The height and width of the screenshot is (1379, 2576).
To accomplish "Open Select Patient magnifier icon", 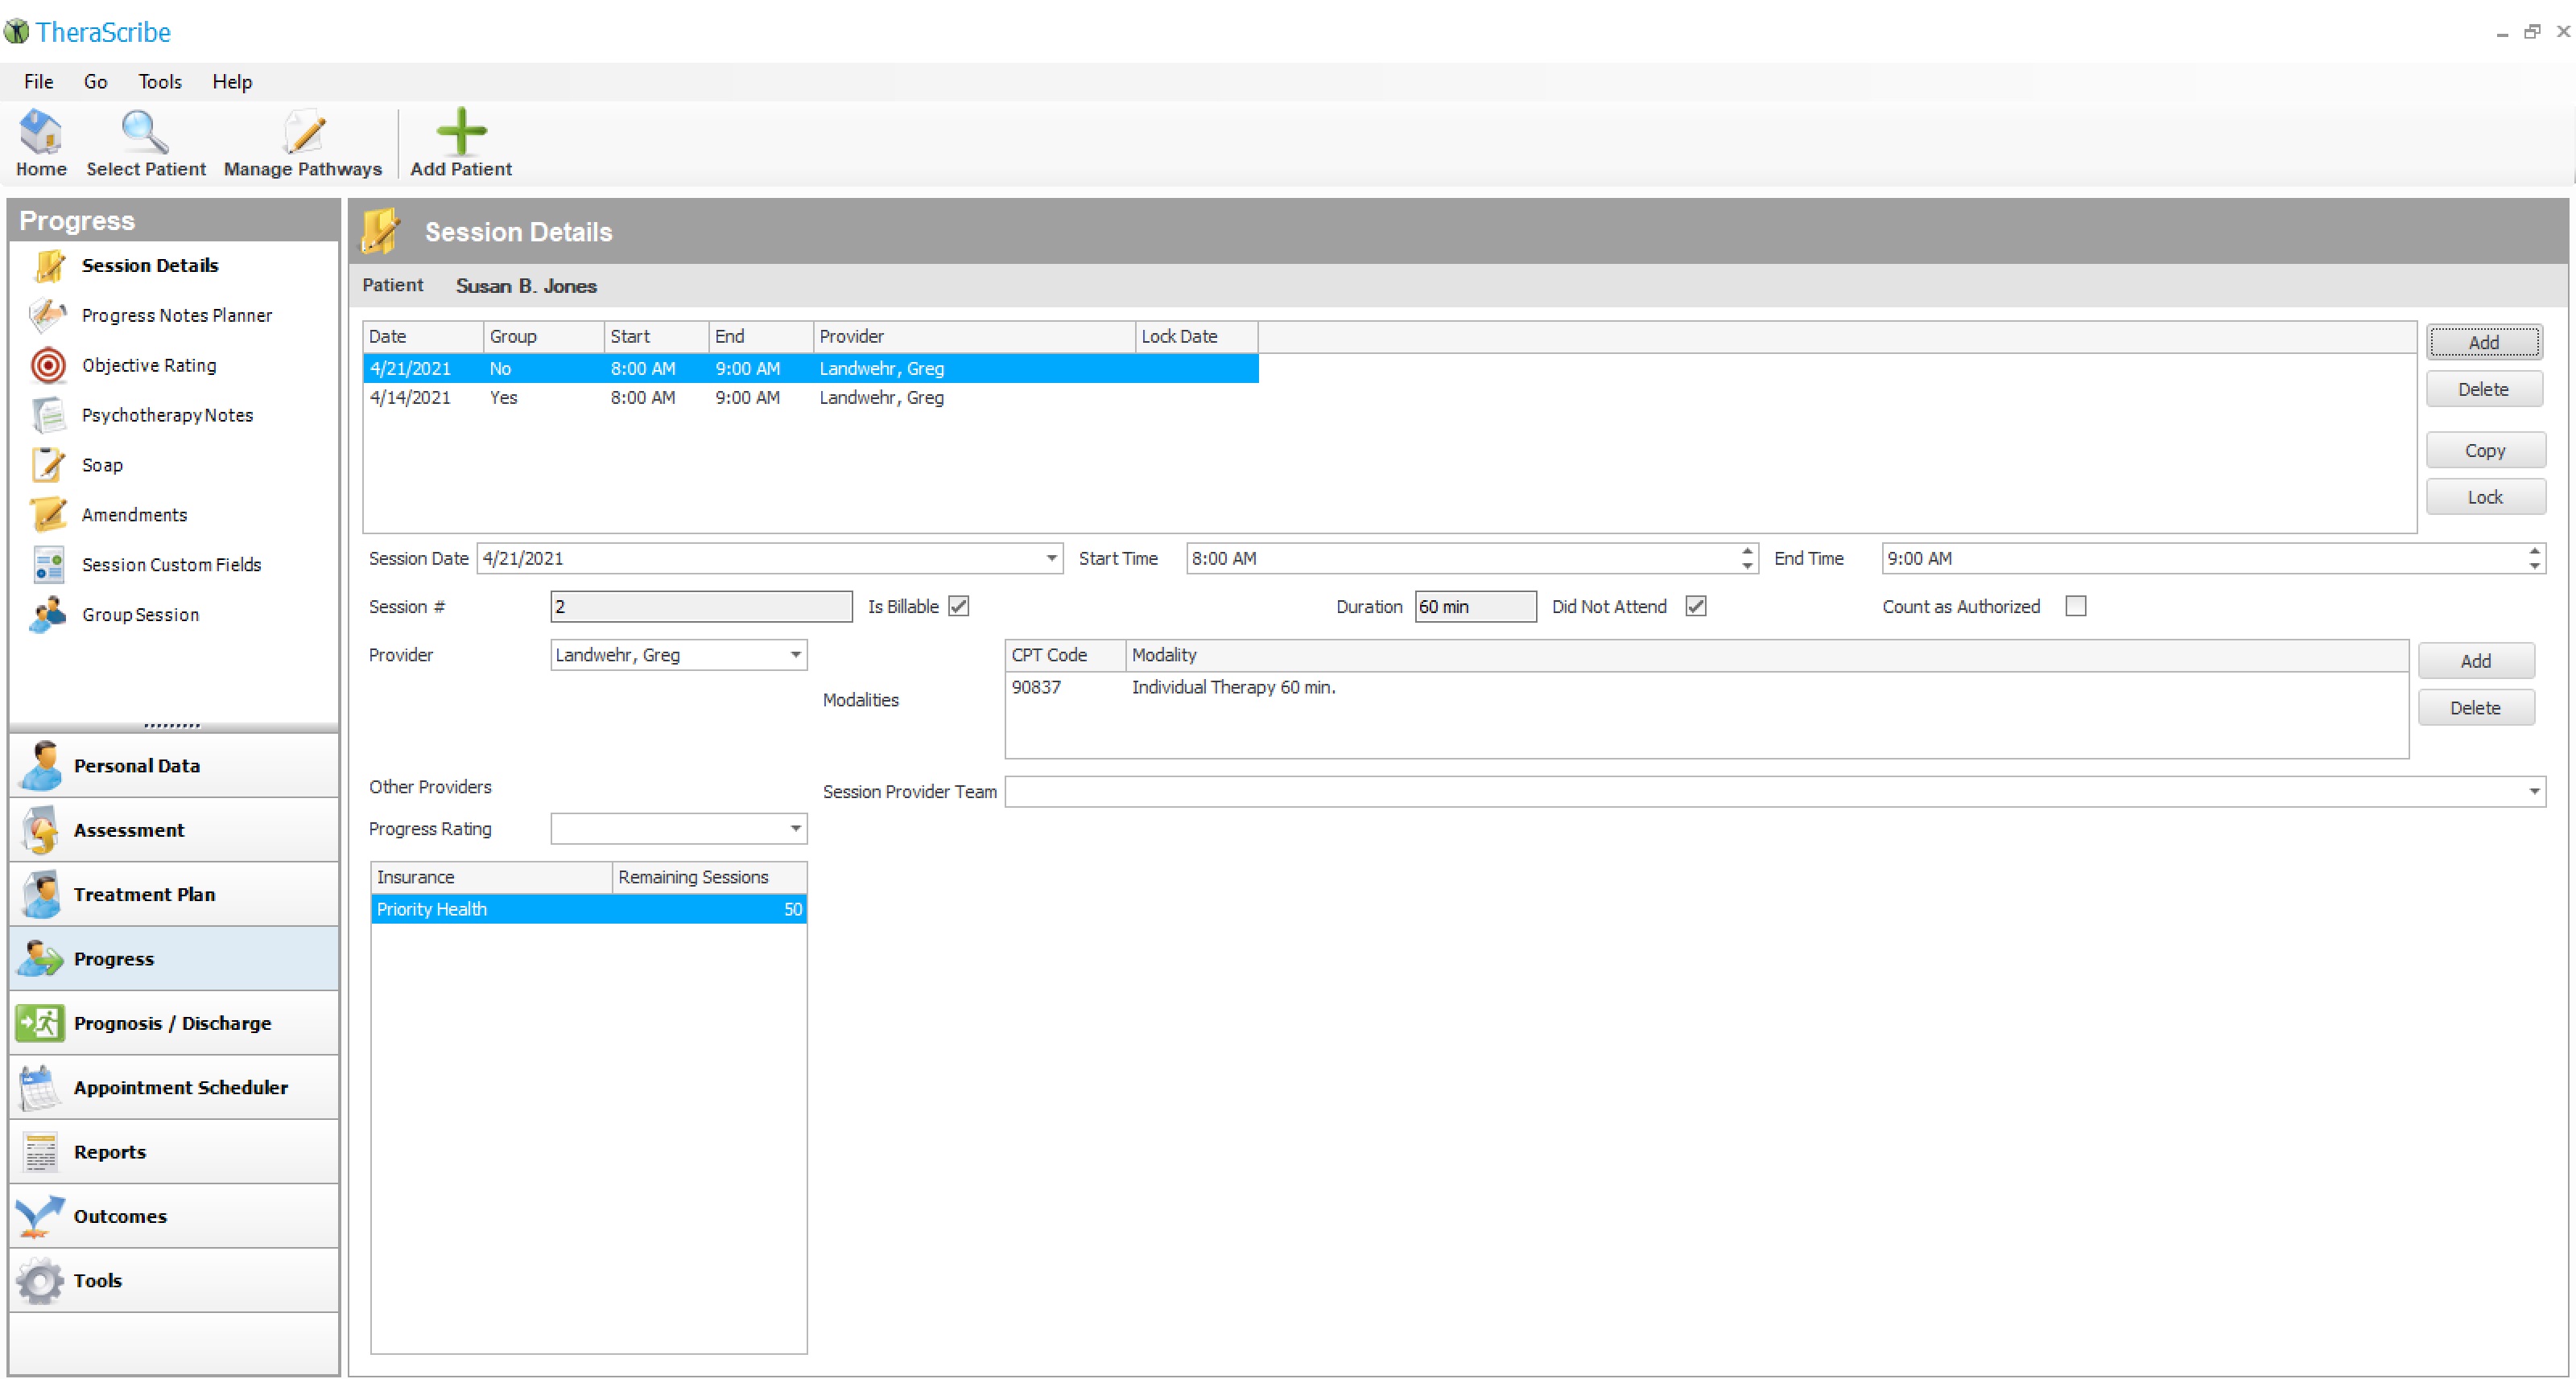I will click(x=145, y=133).
